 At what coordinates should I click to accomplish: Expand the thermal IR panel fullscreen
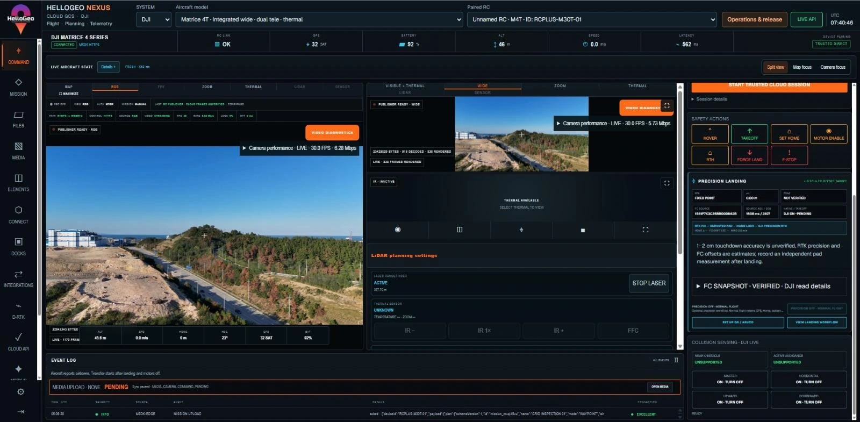667,183
